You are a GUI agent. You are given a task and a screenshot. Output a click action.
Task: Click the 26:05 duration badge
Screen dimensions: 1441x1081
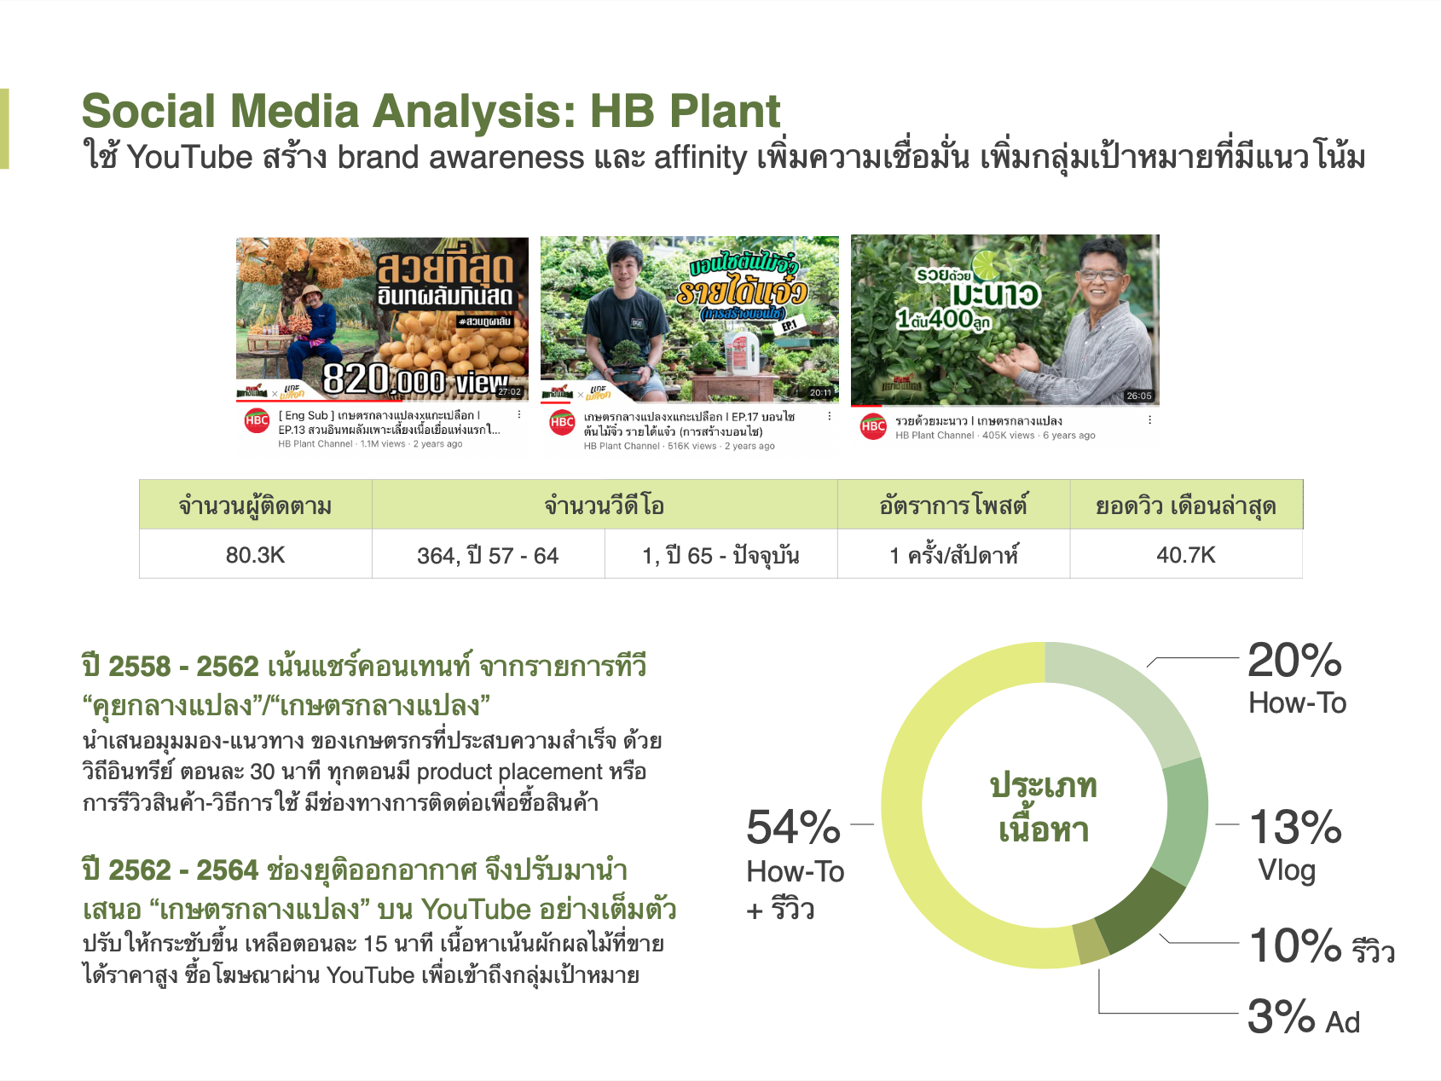[1139, 396]
